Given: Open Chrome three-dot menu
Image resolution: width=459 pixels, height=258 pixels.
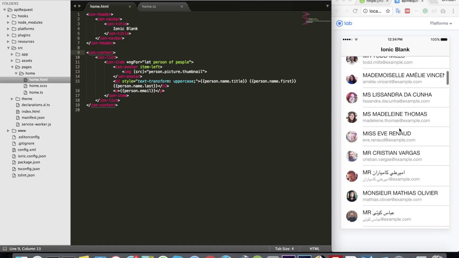Looking at the screenshot, I should coord(453,11).
